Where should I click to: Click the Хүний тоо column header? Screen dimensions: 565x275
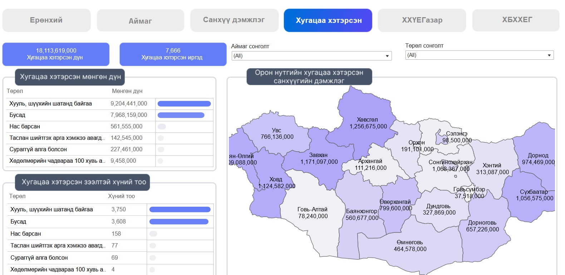(121, 196)
